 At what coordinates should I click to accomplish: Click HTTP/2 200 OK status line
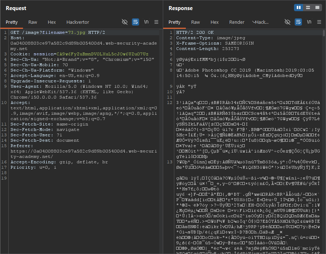click(195, 32)
